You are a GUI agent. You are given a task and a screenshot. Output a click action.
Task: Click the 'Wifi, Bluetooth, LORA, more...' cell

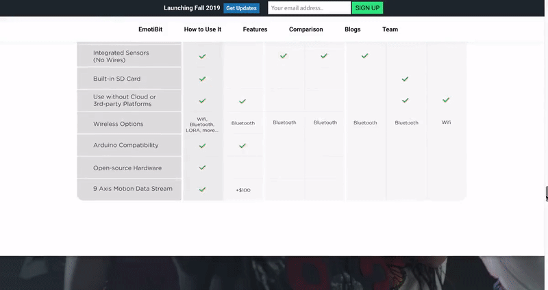tap(202, 124)
